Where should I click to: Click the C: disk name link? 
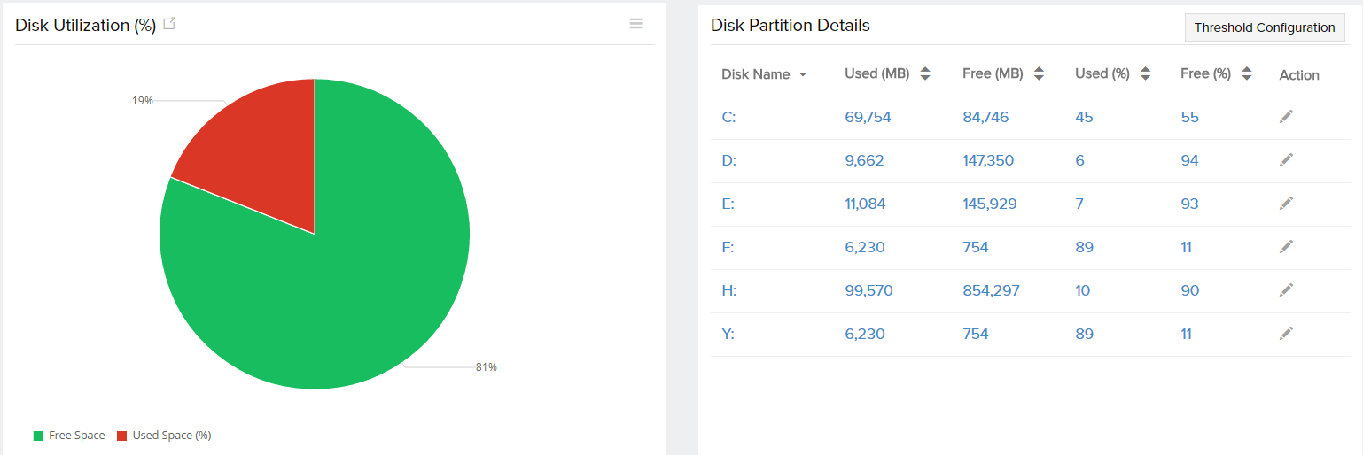click(728, 117)
